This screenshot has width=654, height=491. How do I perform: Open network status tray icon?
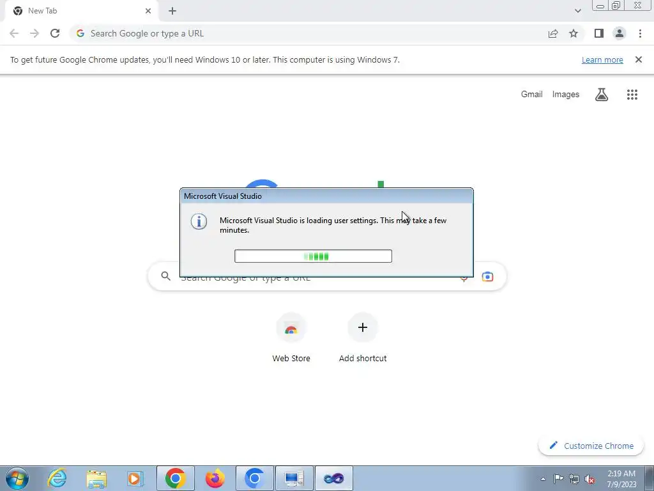(x=574, y=479)
